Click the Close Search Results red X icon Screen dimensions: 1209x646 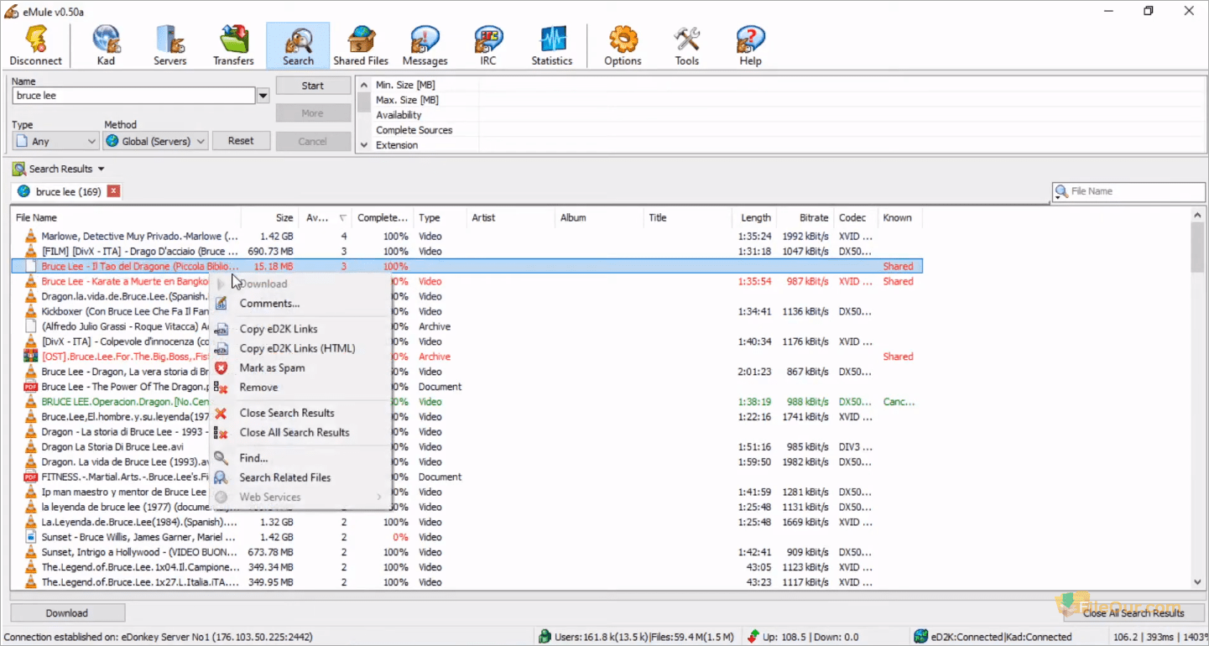click(221, 413)
